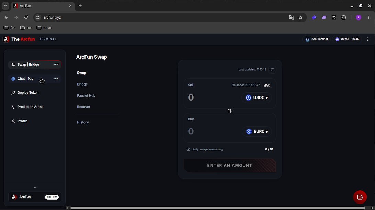Open the red floating wallet button
This screenshot has height=210, width=375.
click(x=360, y=197)
